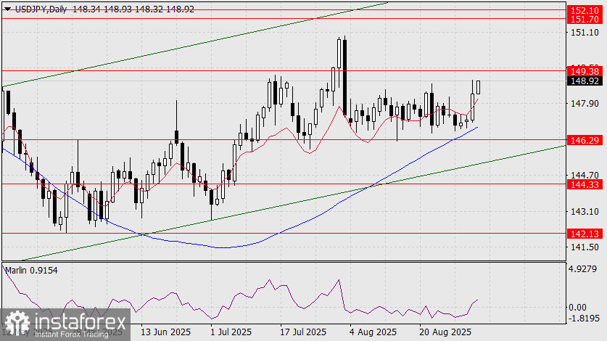Click the 151.10 price axis value
Viewport: 607px width, 341px height.
[x=585, y=33]
